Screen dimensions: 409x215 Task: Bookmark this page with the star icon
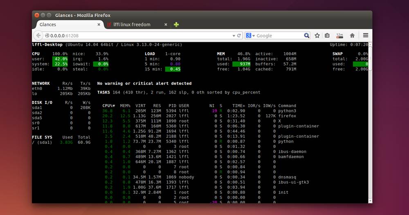(x=317, y=36)
